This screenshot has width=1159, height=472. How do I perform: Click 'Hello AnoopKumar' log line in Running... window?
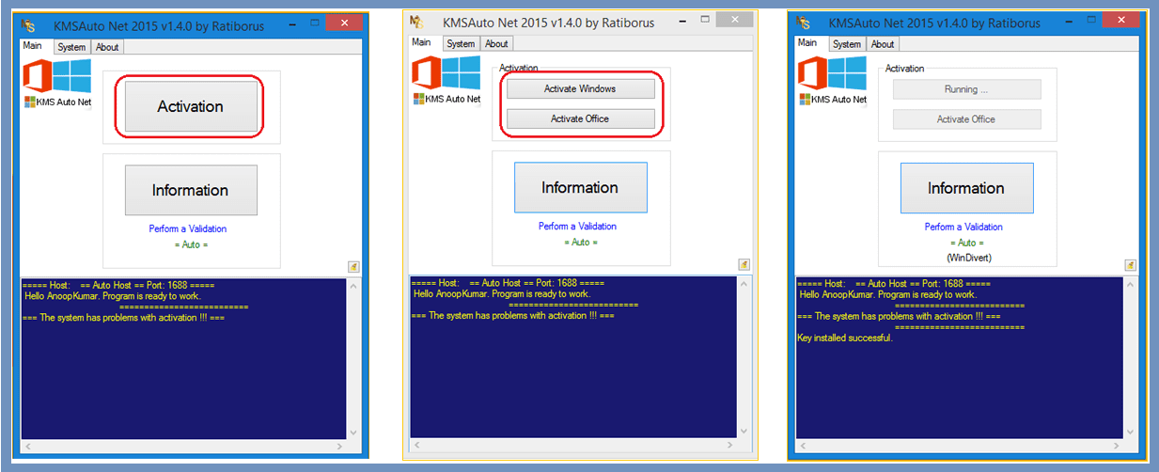coord(887,294)
